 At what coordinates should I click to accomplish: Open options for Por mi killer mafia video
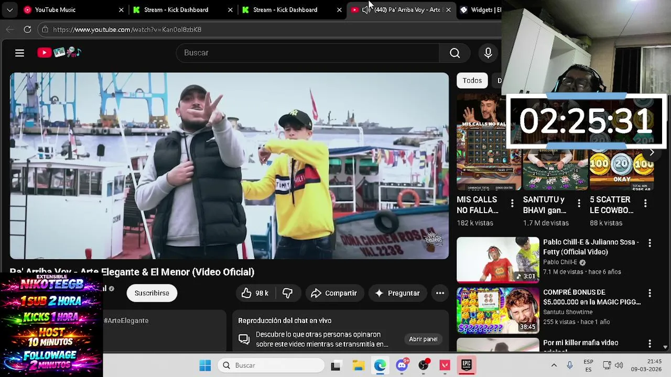[x=650, y=343]
